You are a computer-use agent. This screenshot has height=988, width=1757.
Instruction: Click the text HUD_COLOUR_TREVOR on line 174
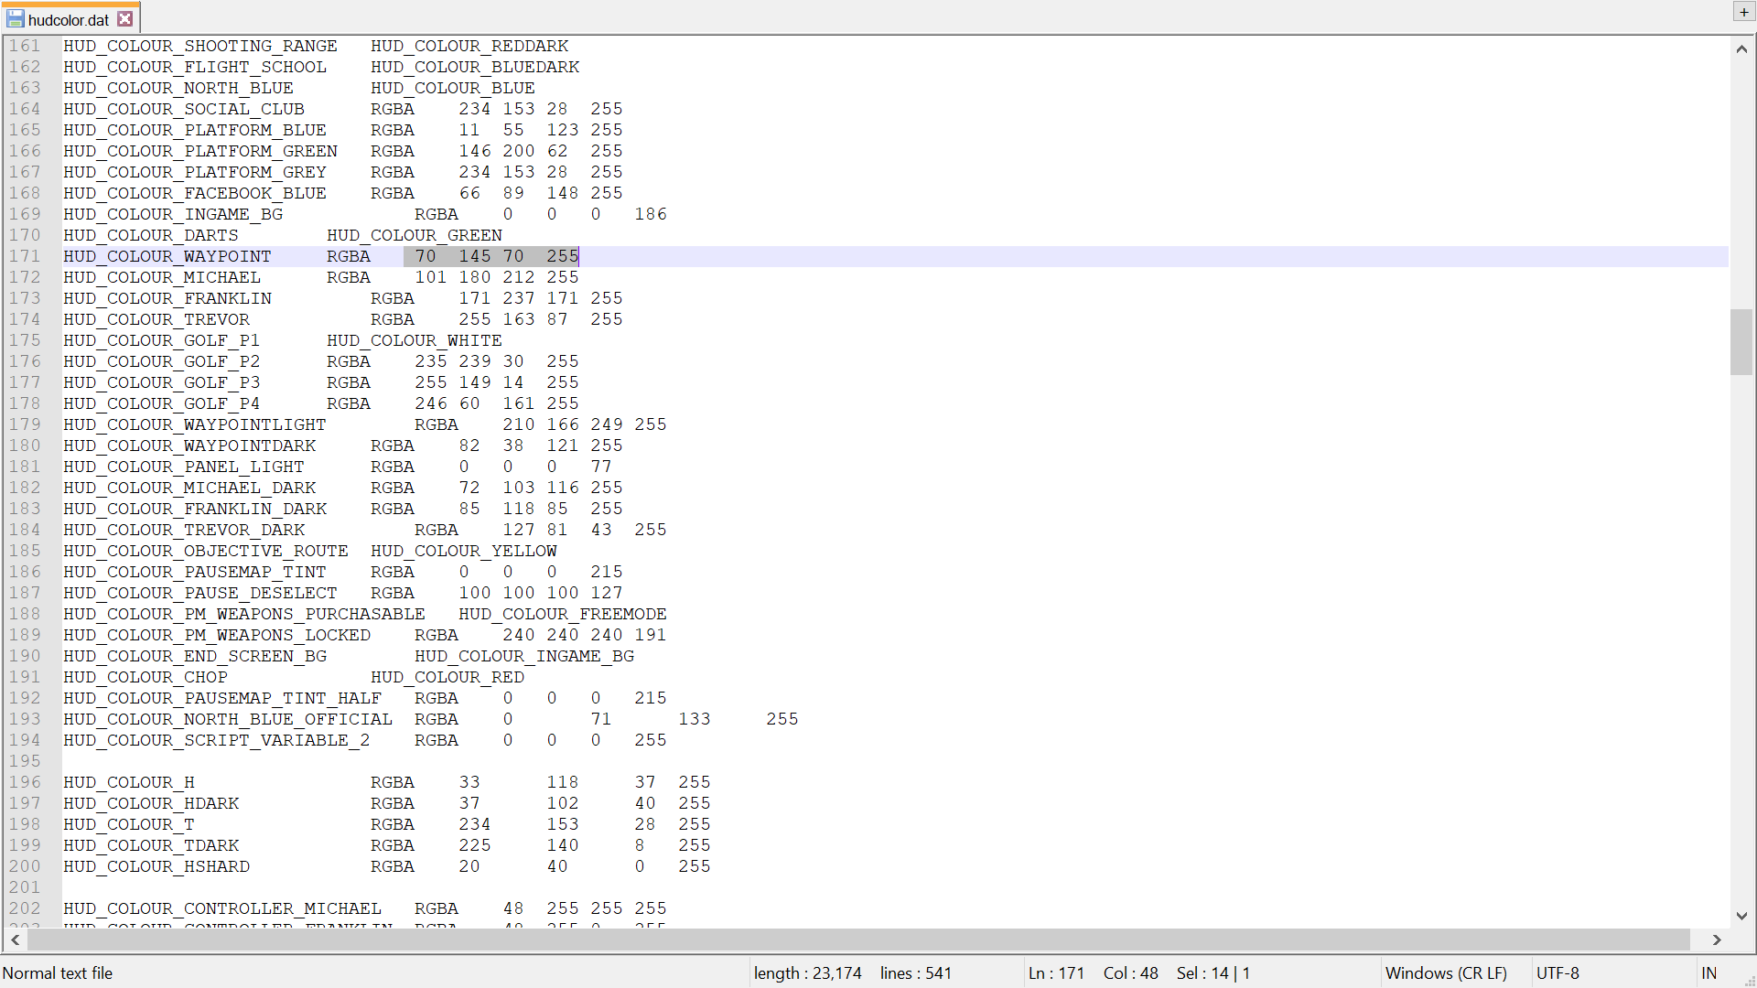tap(156, 319)
